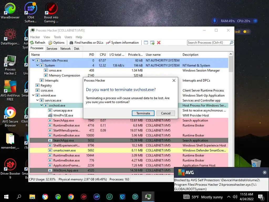269x202 pixels.
Task: Click the process list scroll up arrow
Action: 231,54
